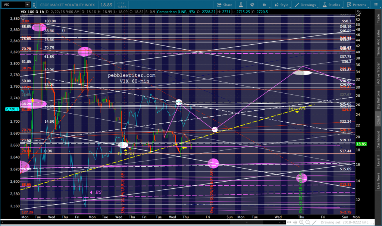Click the $50.3 price level label
Screen dimensions: 382x226
(x=347, y=21)
